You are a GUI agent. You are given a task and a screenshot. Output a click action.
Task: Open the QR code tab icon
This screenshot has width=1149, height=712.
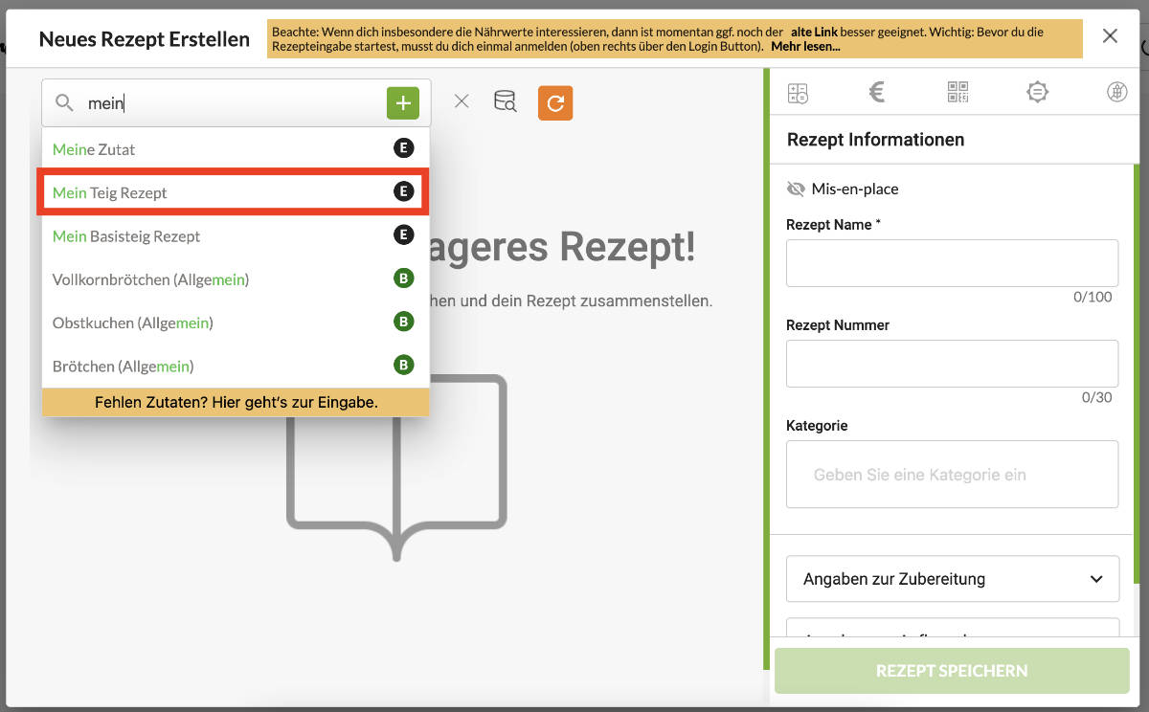[957, 92]
